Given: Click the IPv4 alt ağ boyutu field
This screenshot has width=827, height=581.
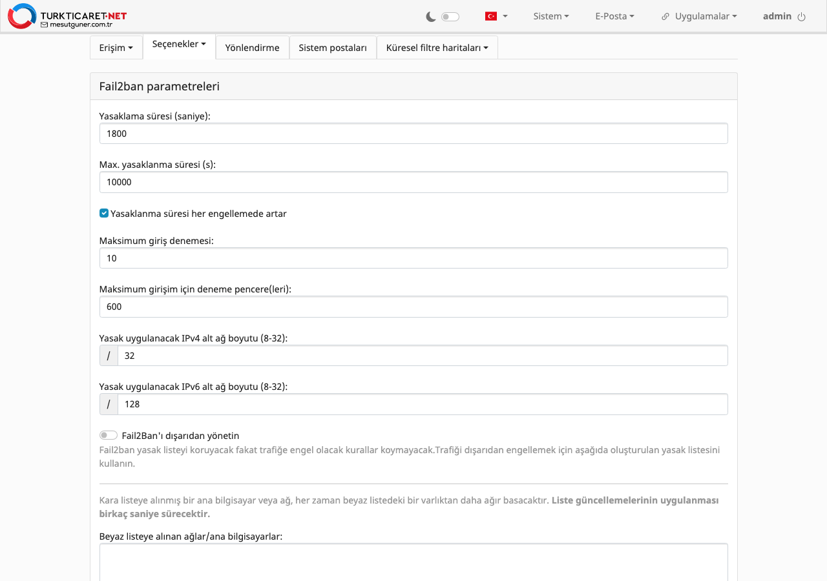Looking at the screenshot, I should (423, 356).
